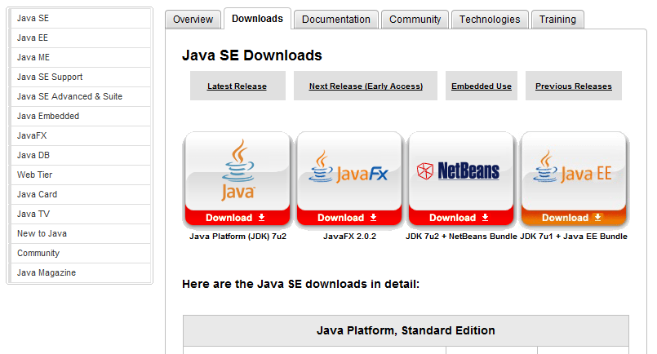
Task: Click the JavaFX 2.0.2 caption text
Action: [x=349, y=237]
